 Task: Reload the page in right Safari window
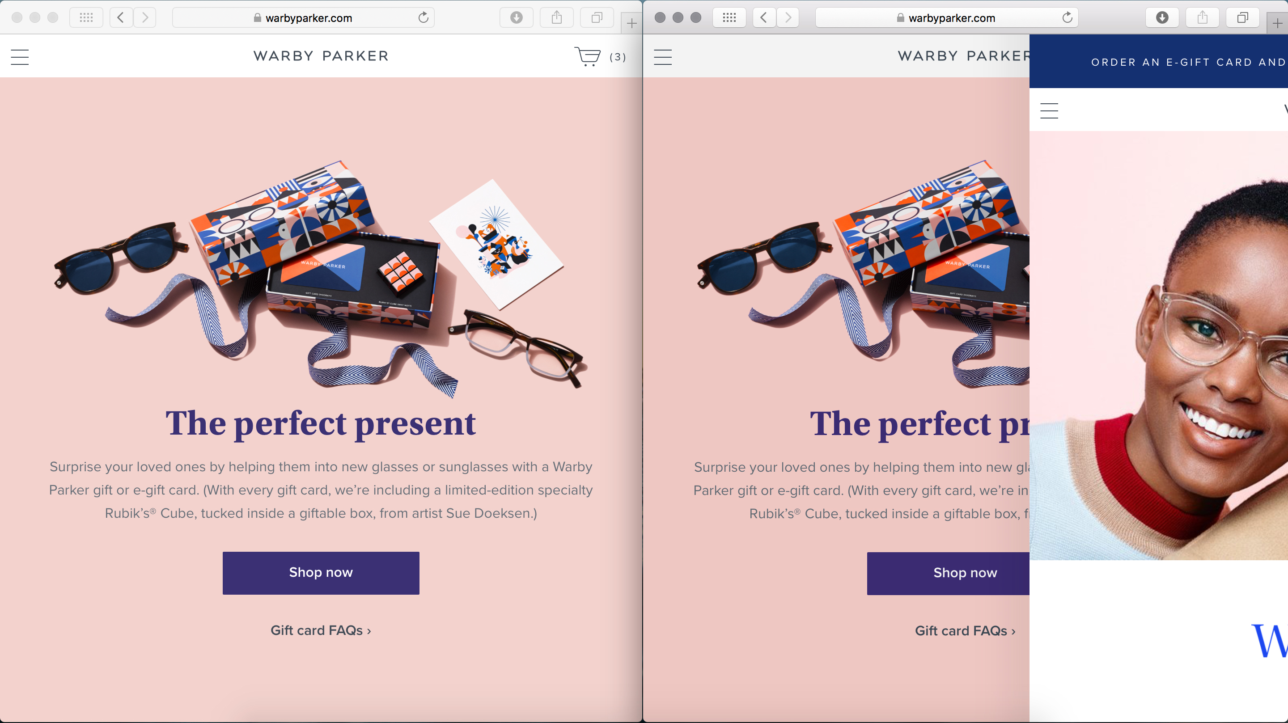coord(1067,18)
